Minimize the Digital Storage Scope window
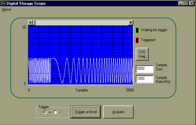Image resolution: width=196 pixels, height=125 pixels. tap(181, 3)
